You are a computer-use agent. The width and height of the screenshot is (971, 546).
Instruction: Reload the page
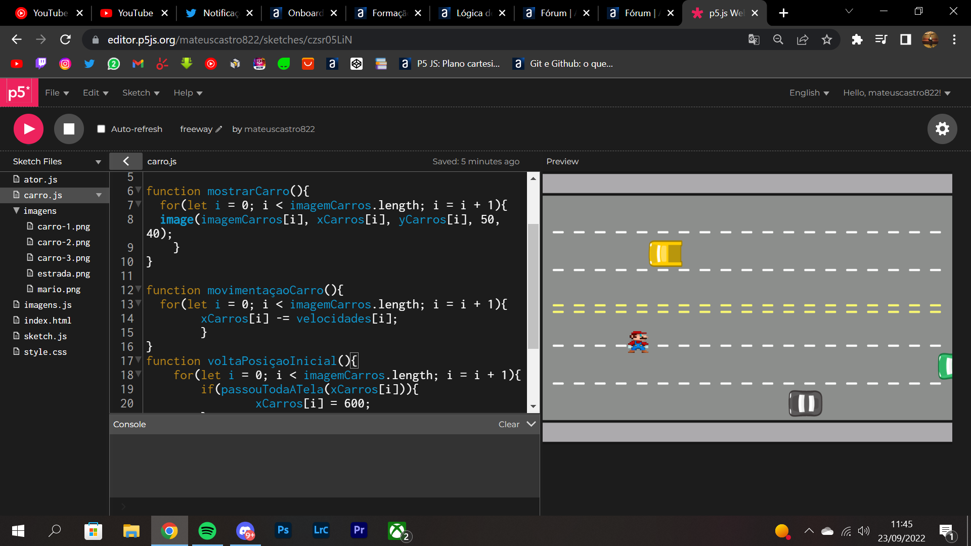click(65, 39)
